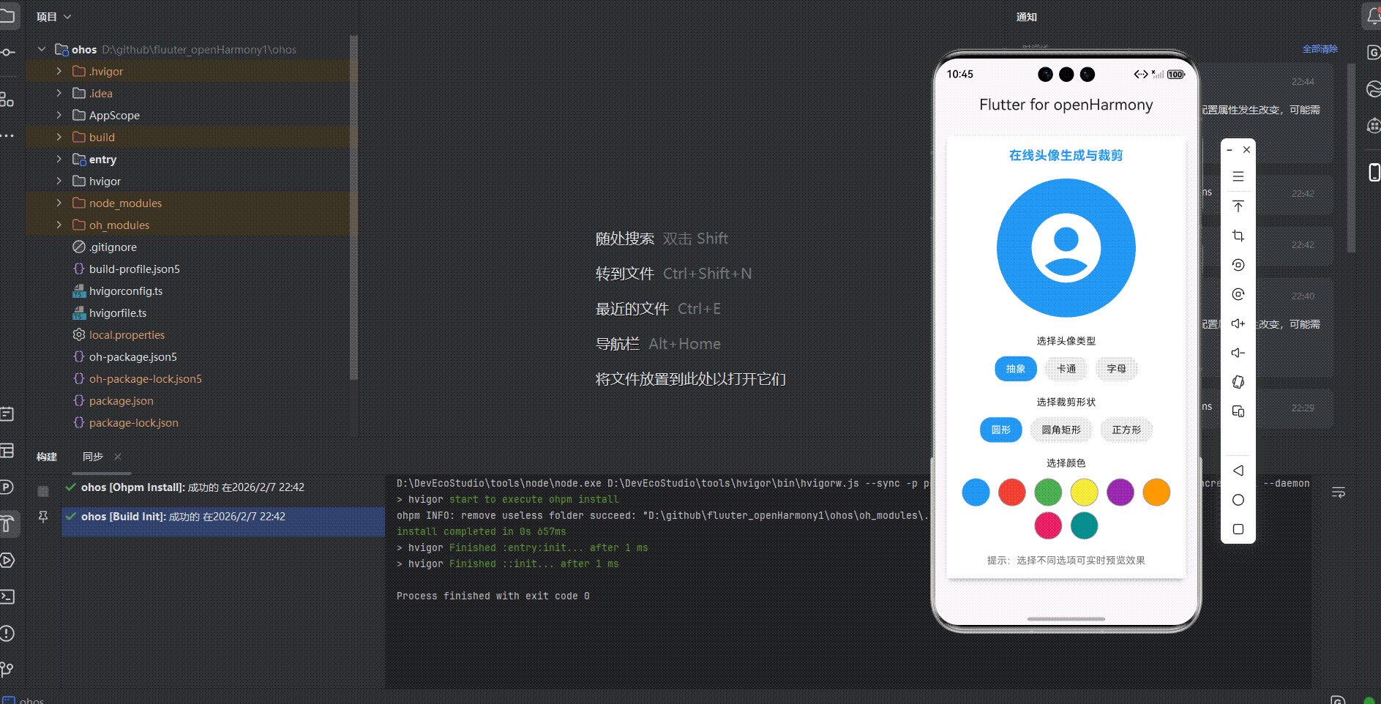
Task: Open the Device Manager phone icon
Action: pyautogui.click(x=1374, y=172)
